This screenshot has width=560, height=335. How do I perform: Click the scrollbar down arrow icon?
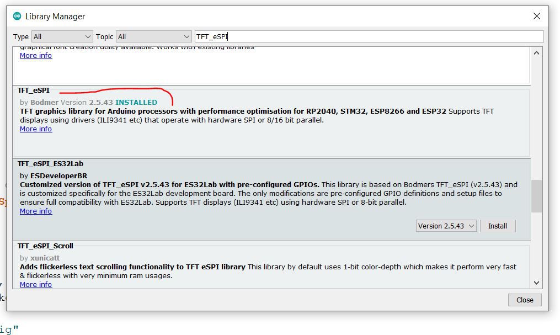536,283
